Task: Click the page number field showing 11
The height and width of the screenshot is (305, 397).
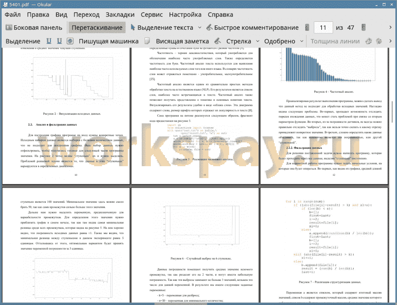Action: coord(323,28)
